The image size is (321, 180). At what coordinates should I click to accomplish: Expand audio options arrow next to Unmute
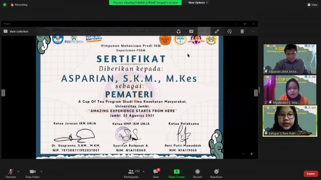(x=18, y=172)
